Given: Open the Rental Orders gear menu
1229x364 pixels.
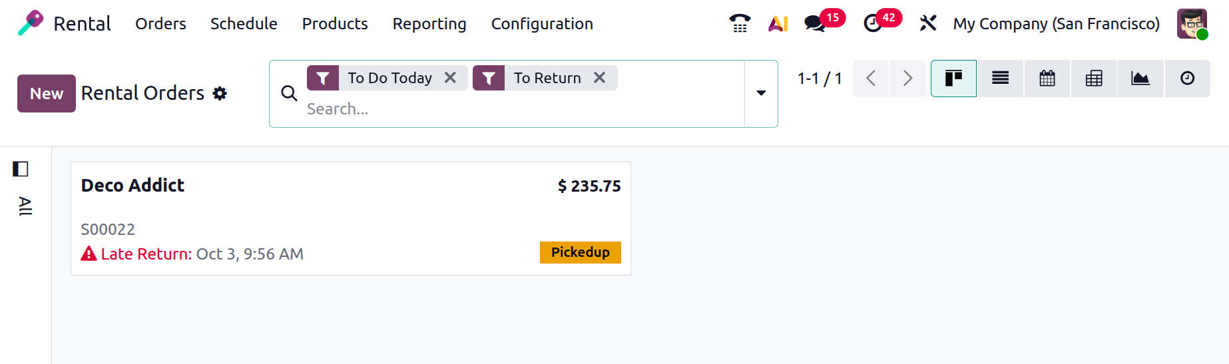Looking at the screenshot, I should coord(220,93).
